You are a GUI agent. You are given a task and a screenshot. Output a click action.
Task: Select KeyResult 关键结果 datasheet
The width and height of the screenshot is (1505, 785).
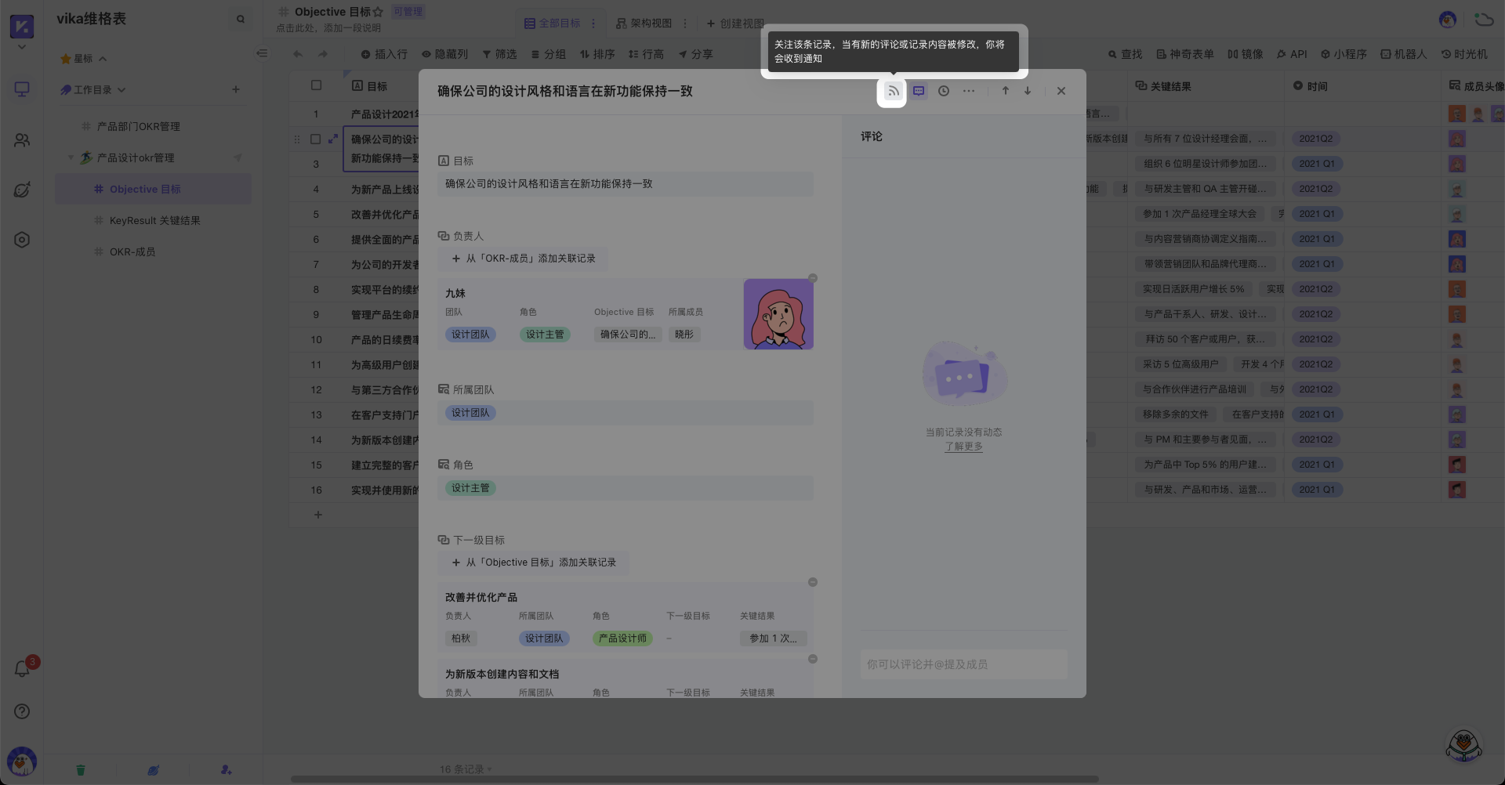(x=154, y=220)
